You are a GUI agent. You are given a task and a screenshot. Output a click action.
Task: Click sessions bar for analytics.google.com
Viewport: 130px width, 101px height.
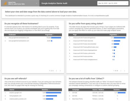[x=53, y=93]
